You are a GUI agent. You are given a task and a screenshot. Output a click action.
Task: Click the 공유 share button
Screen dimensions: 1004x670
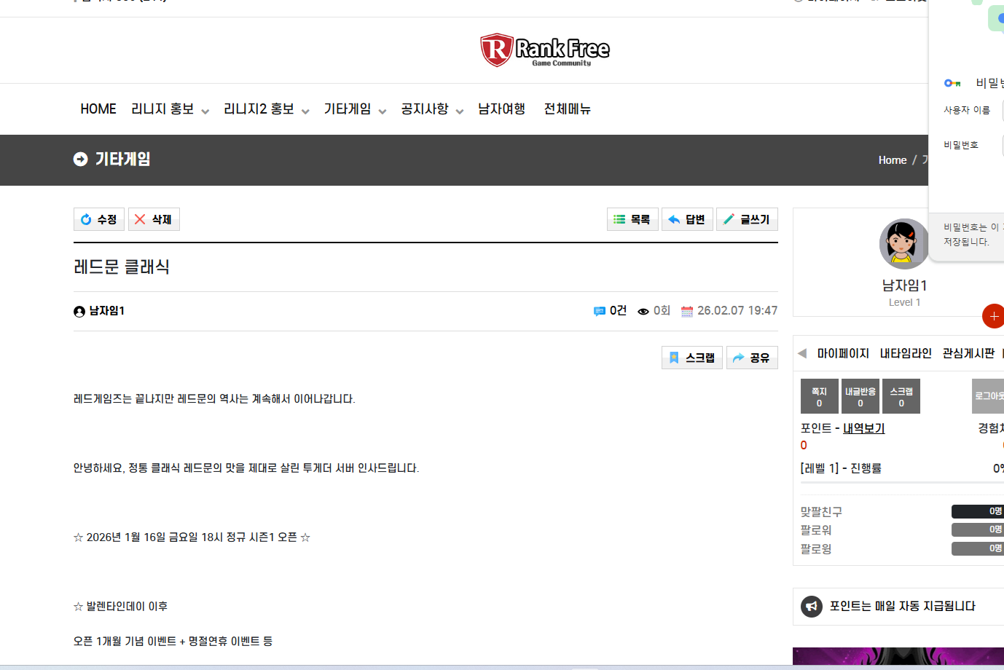[x=752, y=358]
